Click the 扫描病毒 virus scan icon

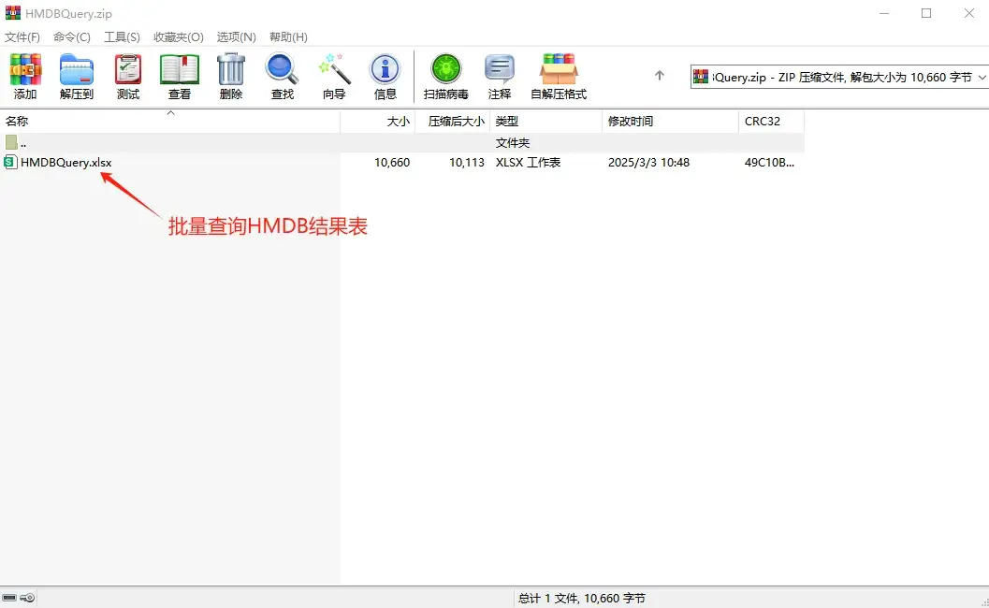click(x=445, y=75)
